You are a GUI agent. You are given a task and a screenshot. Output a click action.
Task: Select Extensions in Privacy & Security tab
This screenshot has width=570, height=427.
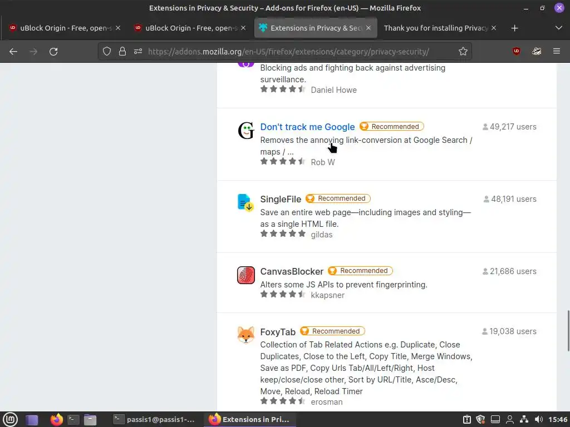(316, 28)
